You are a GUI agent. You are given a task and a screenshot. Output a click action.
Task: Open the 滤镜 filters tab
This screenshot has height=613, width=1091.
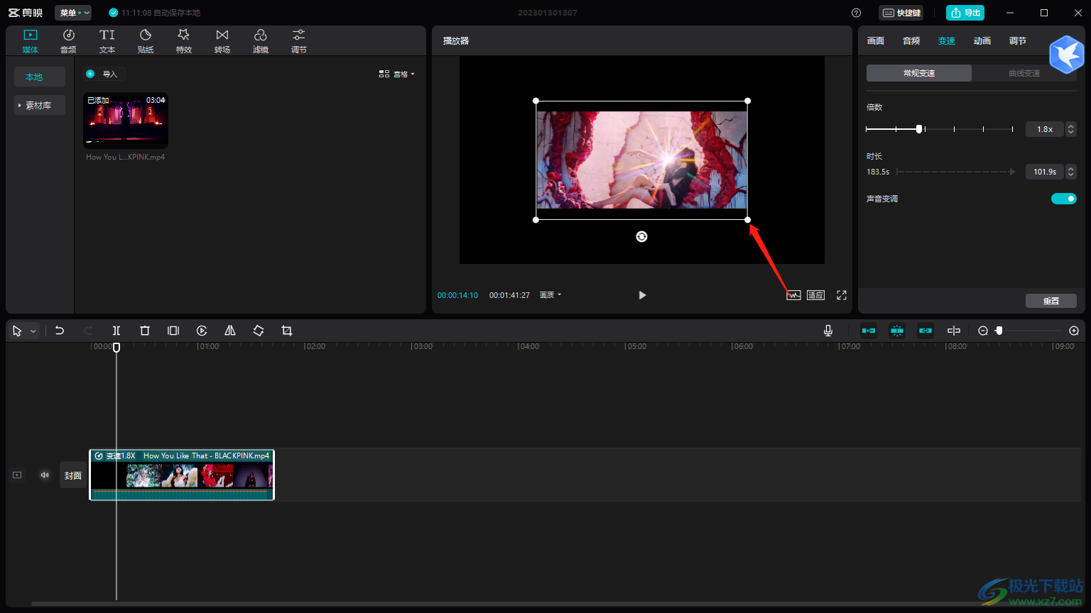click(261, 41)
